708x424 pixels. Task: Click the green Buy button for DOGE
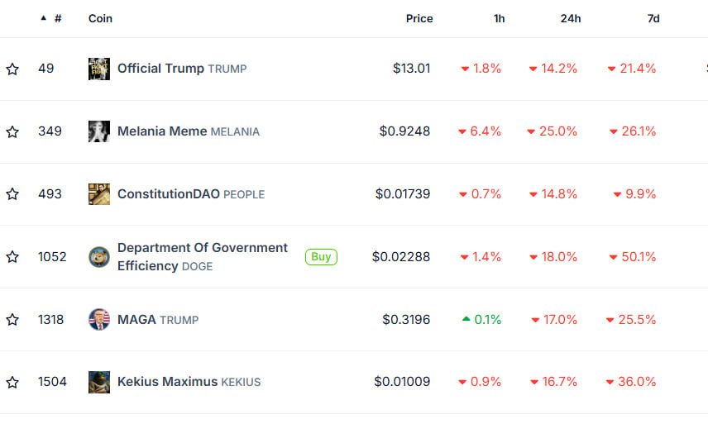pyautogui.click(x=321, y=257)
